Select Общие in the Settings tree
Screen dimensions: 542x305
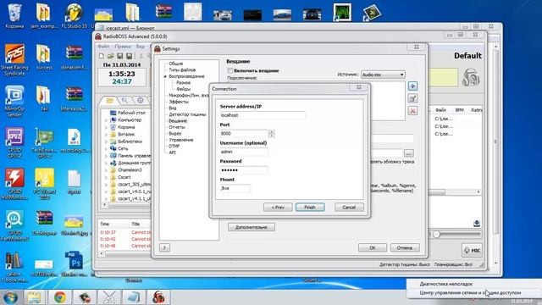coord(176,64)
